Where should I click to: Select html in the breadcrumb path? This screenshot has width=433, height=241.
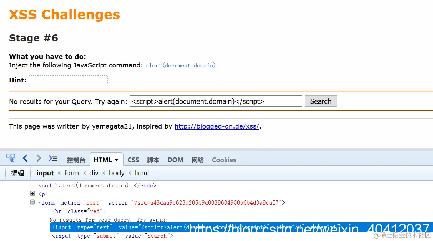(142, 173)
